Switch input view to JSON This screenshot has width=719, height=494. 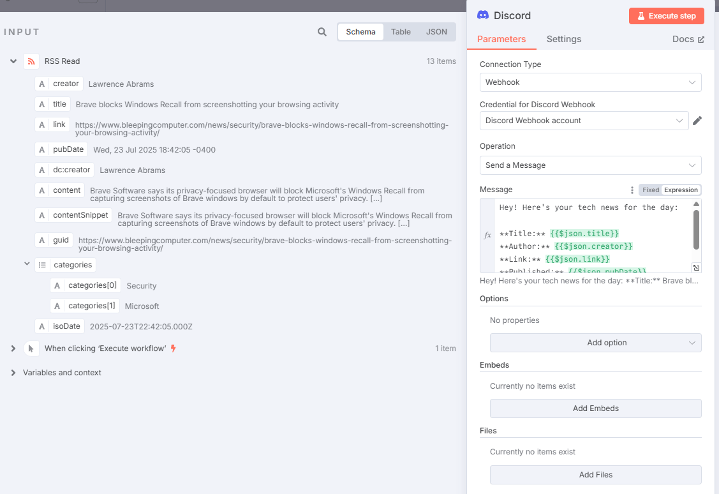(x=436, y=32)
